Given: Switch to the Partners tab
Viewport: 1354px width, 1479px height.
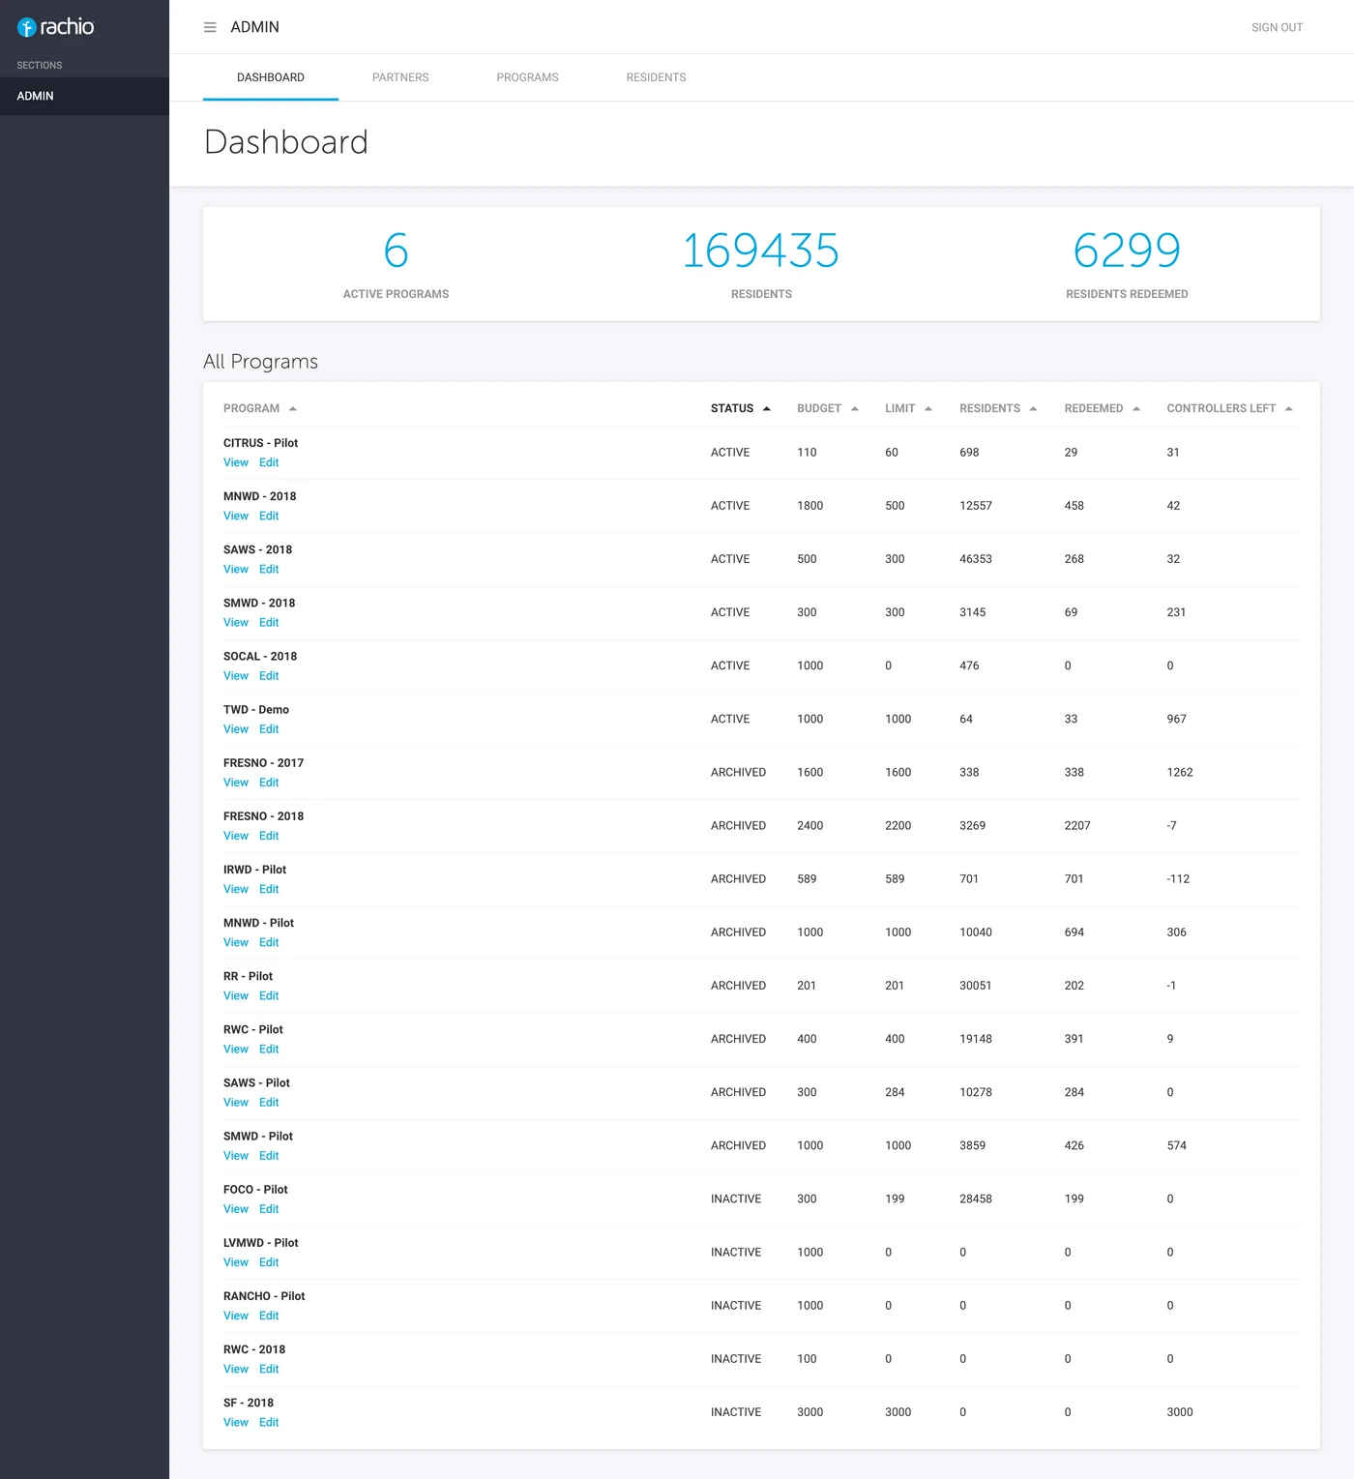Looking at the screenshot, I should [400, 77].
